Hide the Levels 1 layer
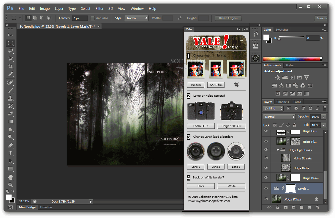This screenshot has height=218, width=335. (266, 189)
